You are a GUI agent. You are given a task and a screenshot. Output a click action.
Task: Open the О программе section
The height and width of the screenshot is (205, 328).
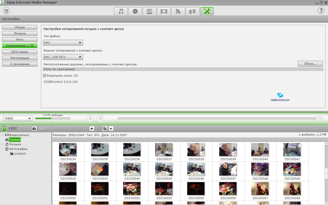[20, 64]
